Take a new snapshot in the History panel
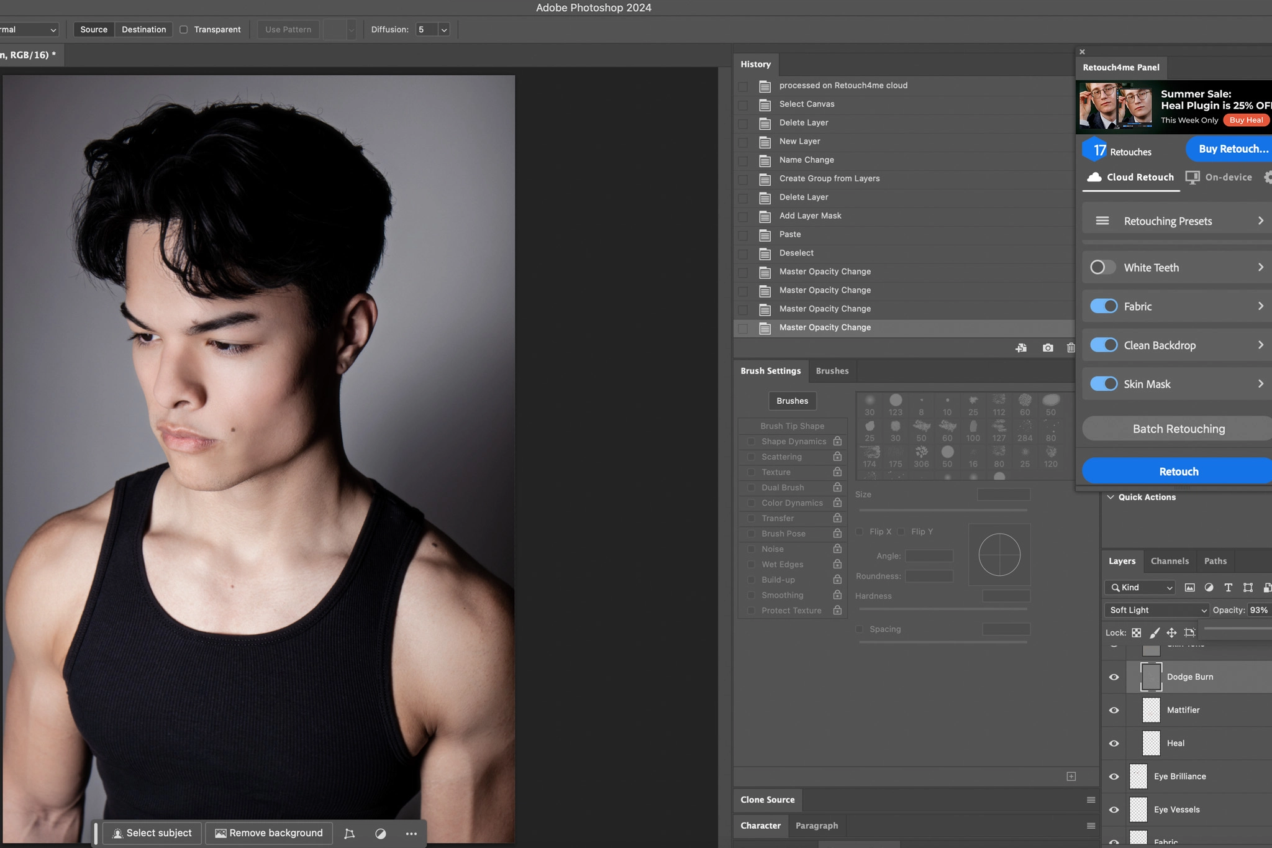This screenshot has height=848, width=1272. tap(1047, 347)
